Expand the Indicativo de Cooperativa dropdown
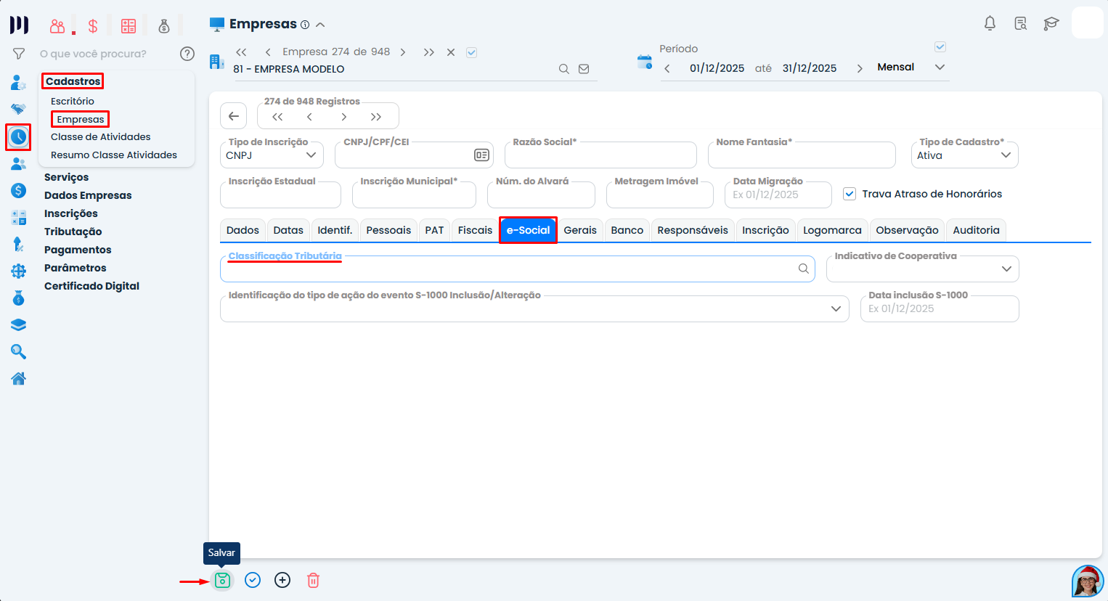Image resolution: width=1108 pixels, height=601 pixels. pyautogui.click(x=1006, y=269)
